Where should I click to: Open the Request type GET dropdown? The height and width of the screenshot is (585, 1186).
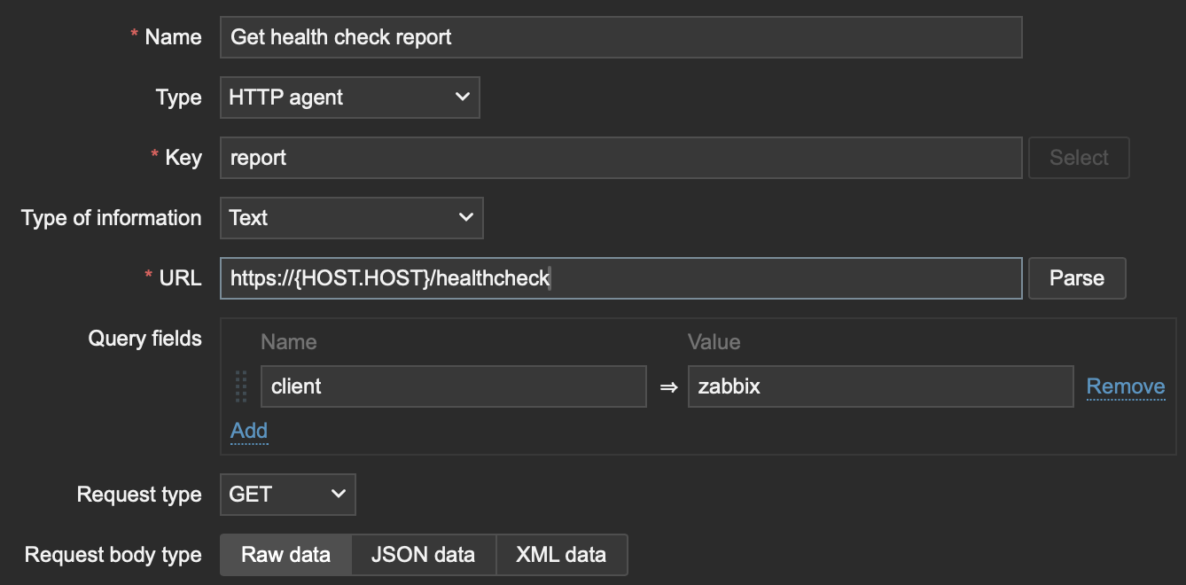287,495
